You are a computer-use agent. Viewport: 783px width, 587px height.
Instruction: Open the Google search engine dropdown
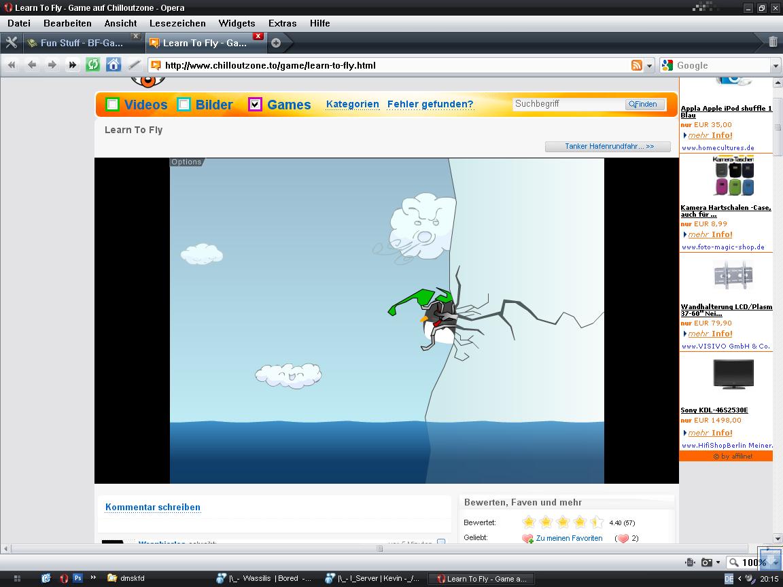(x=776, y=65)
